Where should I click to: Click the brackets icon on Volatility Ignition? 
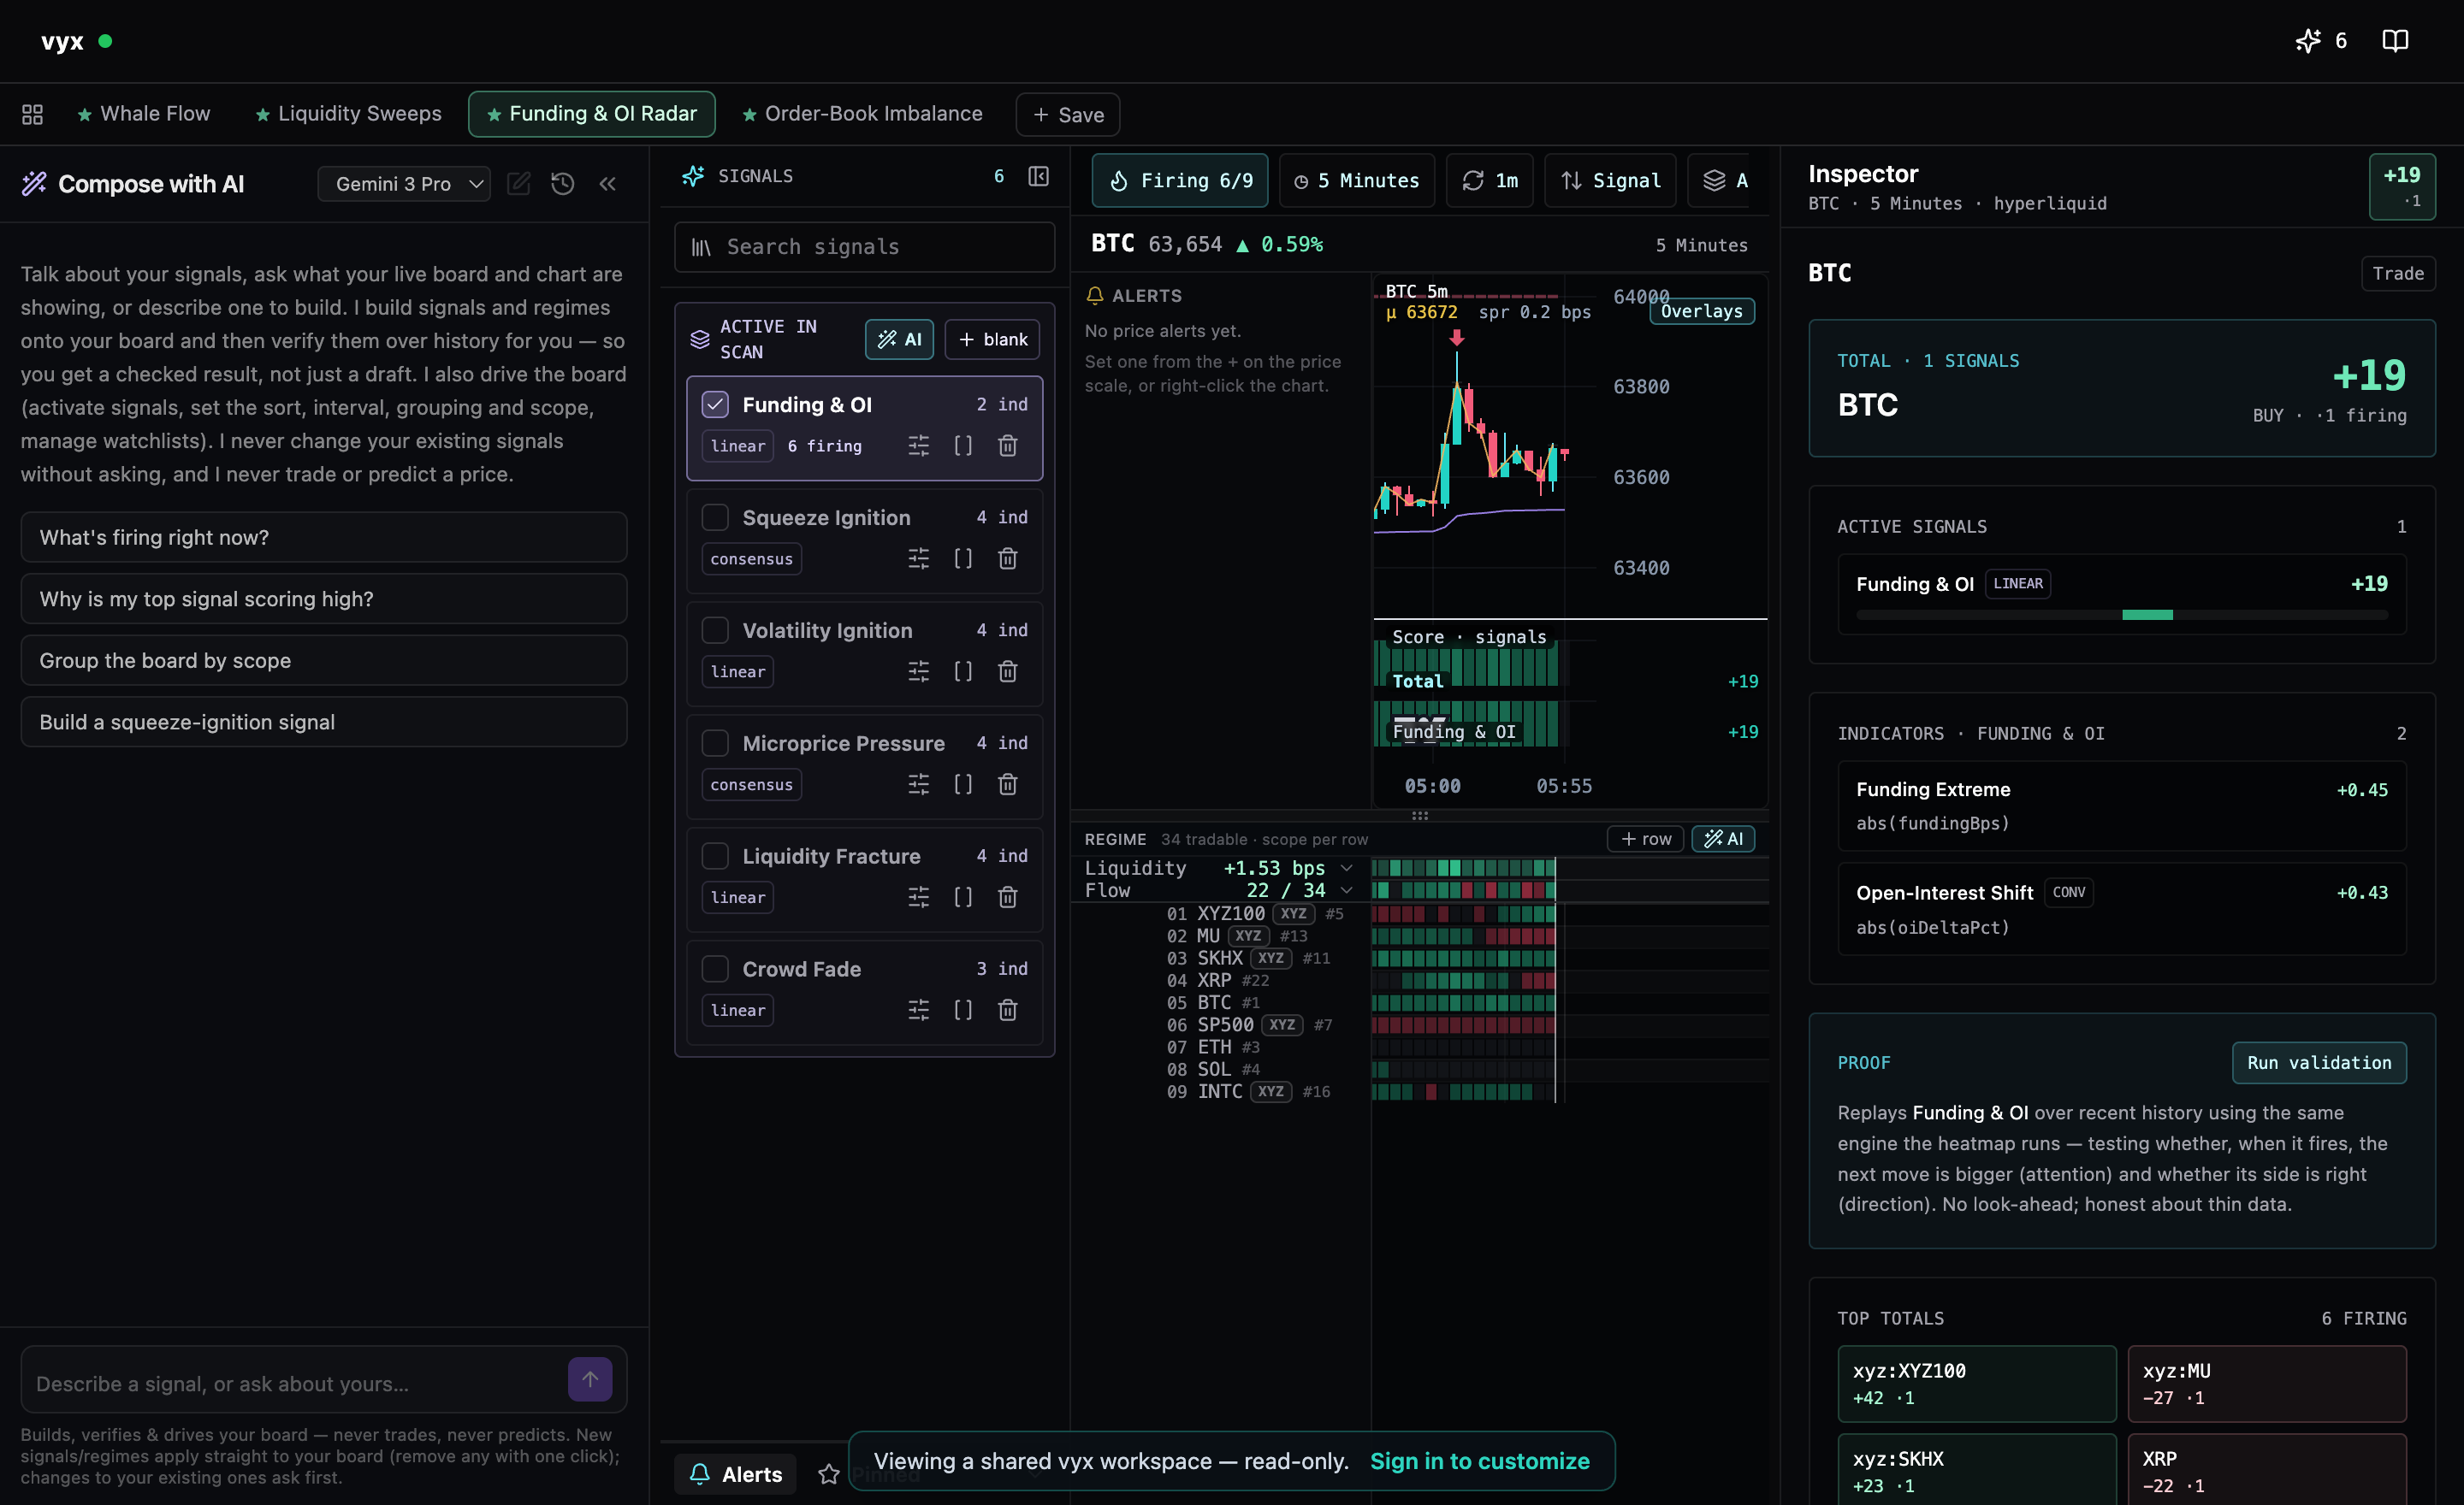point(963,671)
